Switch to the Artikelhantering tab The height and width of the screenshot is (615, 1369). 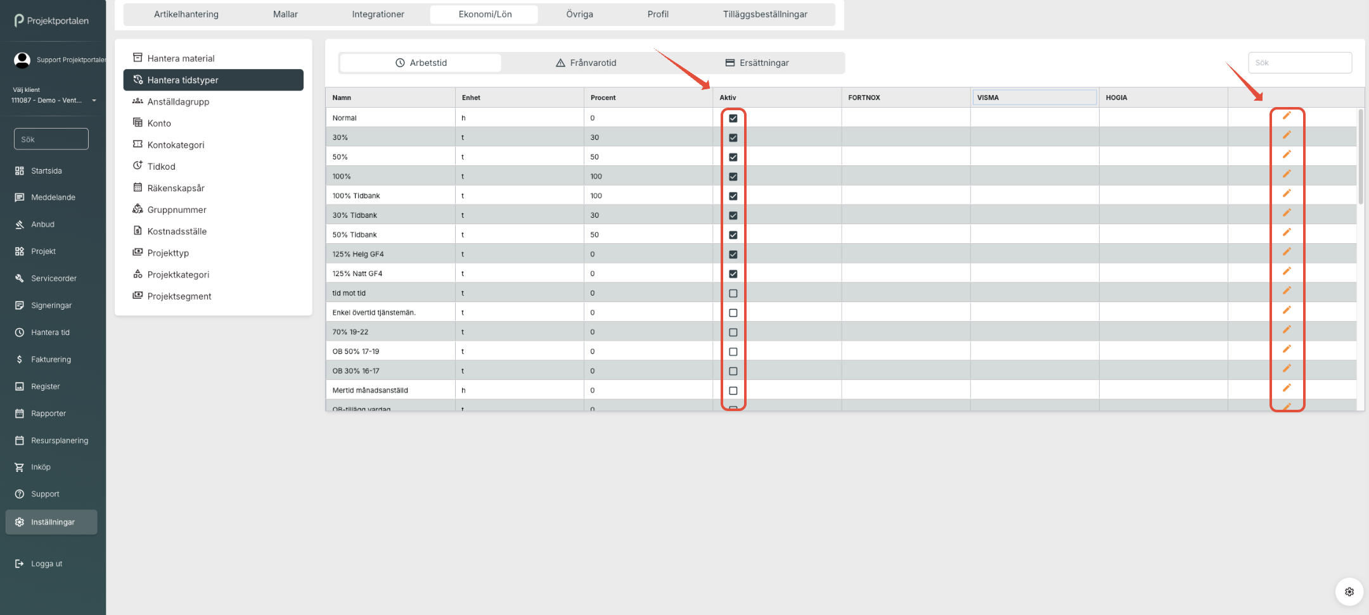[x=186, y=14]
